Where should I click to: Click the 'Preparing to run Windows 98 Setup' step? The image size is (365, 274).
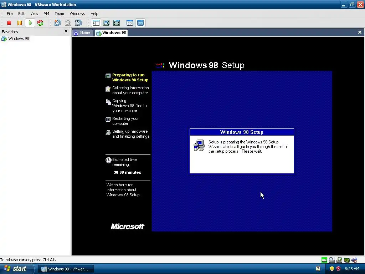click(130, 77)
